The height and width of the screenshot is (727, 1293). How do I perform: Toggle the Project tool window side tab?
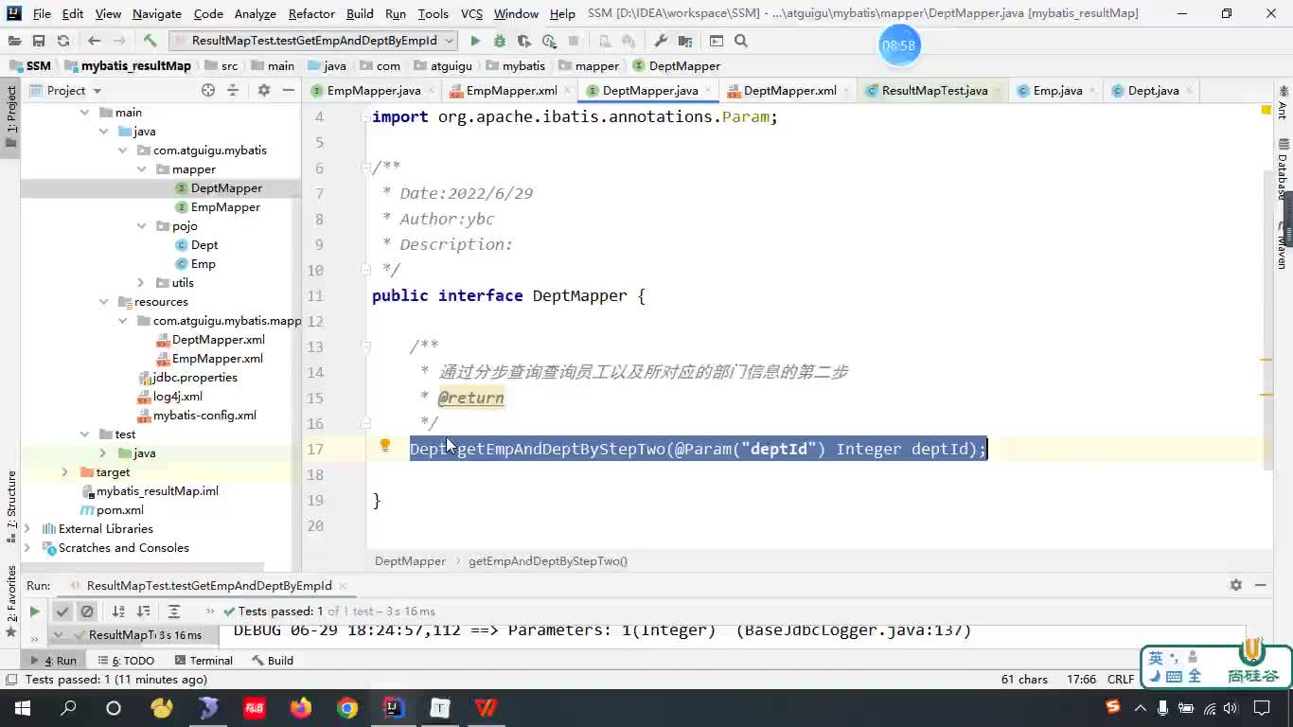click(x=11, y=116)
